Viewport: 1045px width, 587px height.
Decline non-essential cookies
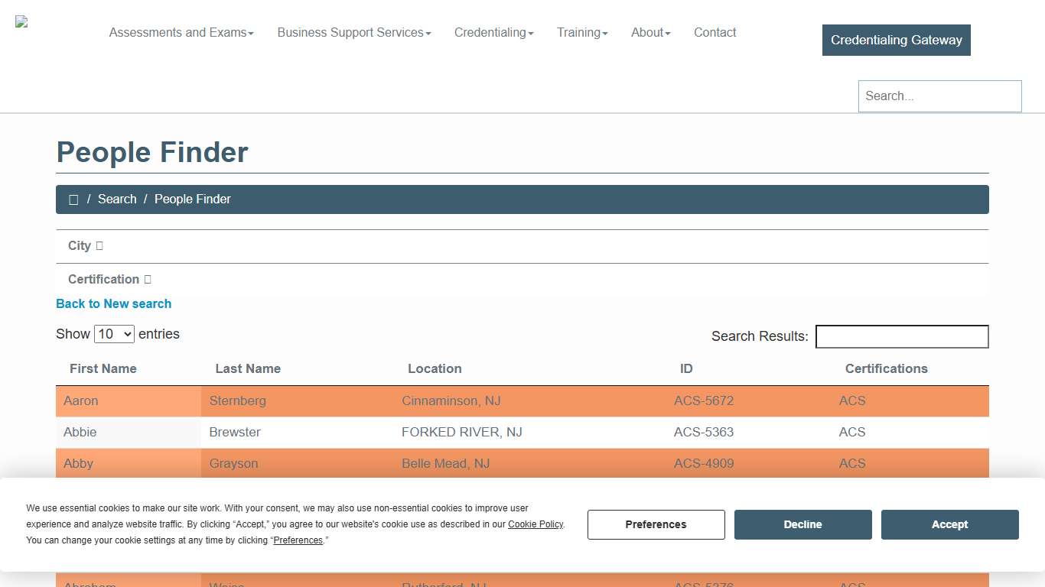tap(802, 524)
